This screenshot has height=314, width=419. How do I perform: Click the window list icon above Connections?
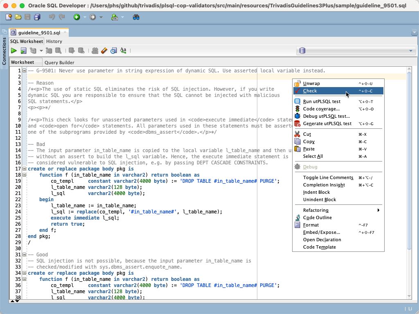4,31
